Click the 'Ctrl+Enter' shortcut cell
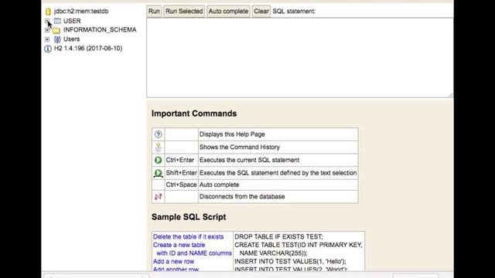This screenshot has width=495, height=278. tap(181, 160)
